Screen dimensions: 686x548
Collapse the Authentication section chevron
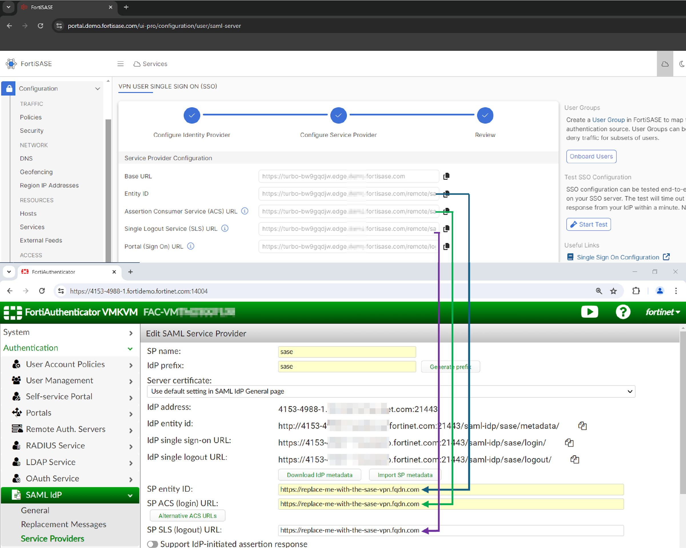(x=130, y=348)
